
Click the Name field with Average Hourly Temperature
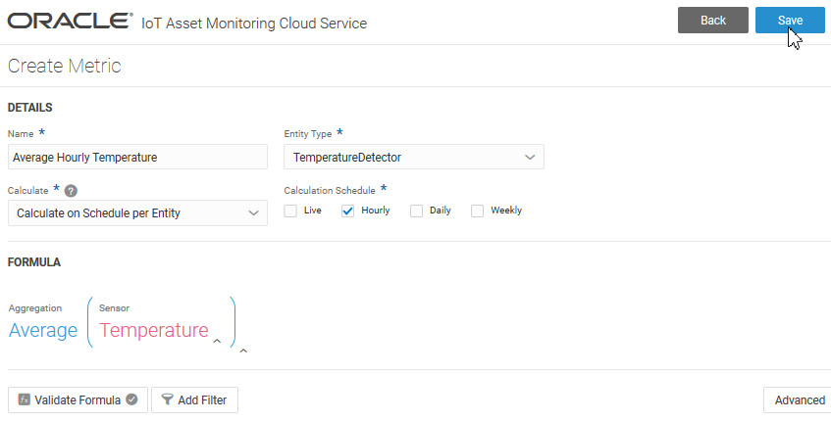click(137, 157)
